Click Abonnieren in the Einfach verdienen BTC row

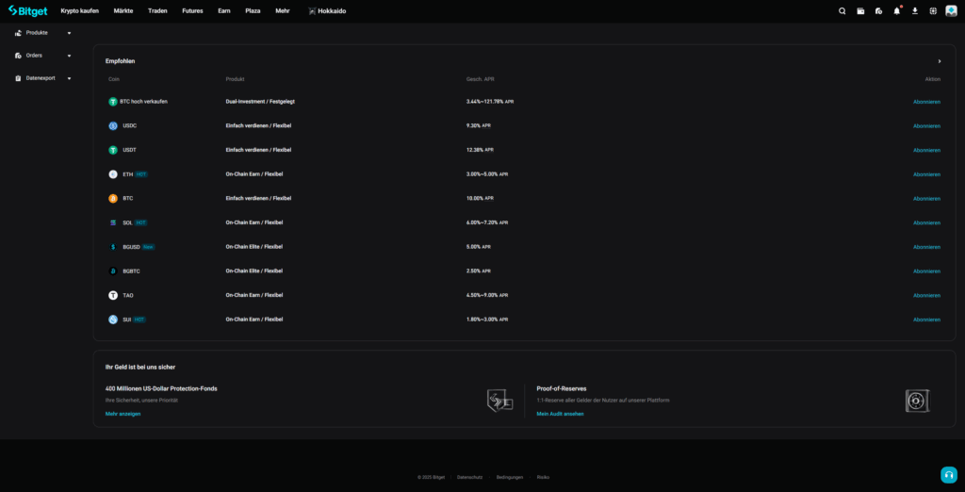926,198
